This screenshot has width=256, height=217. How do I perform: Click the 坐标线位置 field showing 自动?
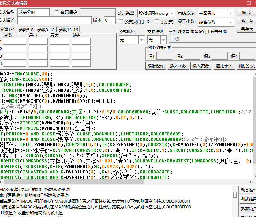point(212,39)
